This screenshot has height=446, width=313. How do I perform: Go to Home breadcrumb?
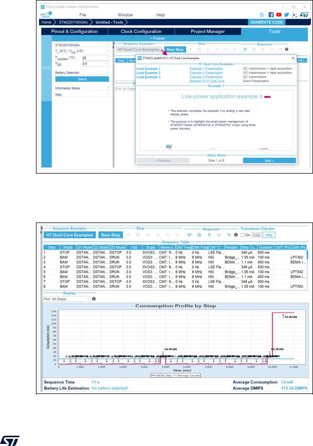coord(46,22)
